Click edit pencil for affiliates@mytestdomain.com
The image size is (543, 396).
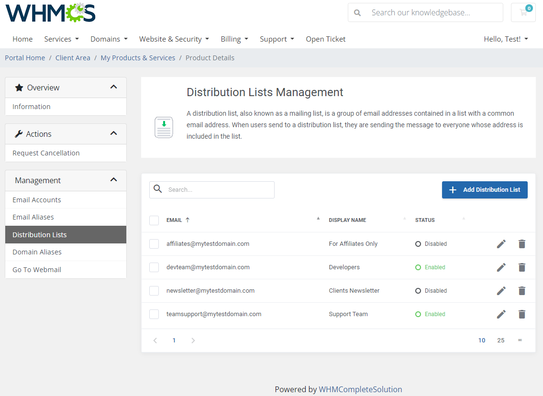pyautogui.click(x=501, y=244)
